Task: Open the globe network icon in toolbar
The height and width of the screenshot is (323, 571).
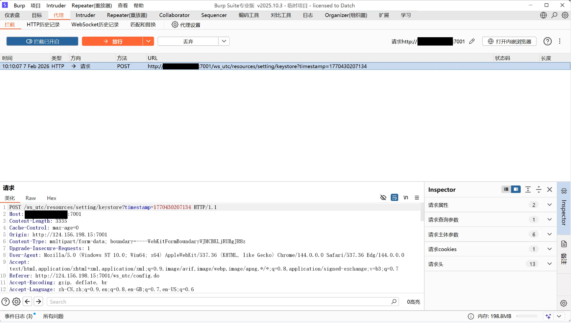Action: (543, 15)
